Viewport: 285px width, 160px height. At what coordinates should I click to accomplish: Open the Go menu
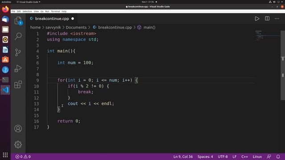tap(42, 11)
